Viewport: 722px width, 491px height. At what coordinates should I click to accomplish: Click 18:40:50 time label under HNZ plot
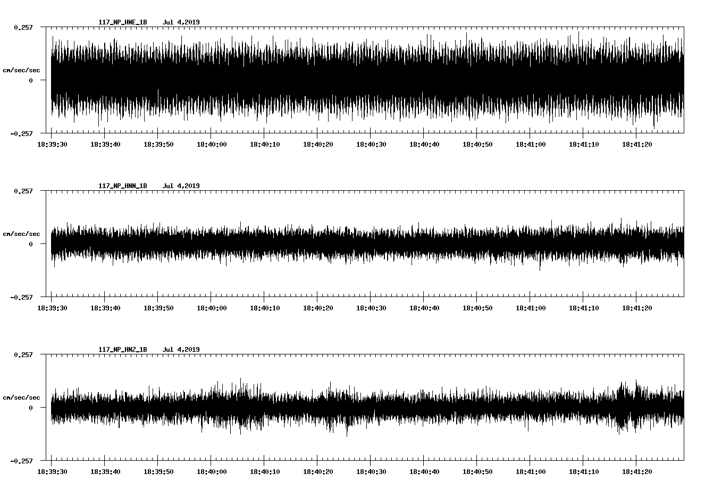(x=477, y=471)
